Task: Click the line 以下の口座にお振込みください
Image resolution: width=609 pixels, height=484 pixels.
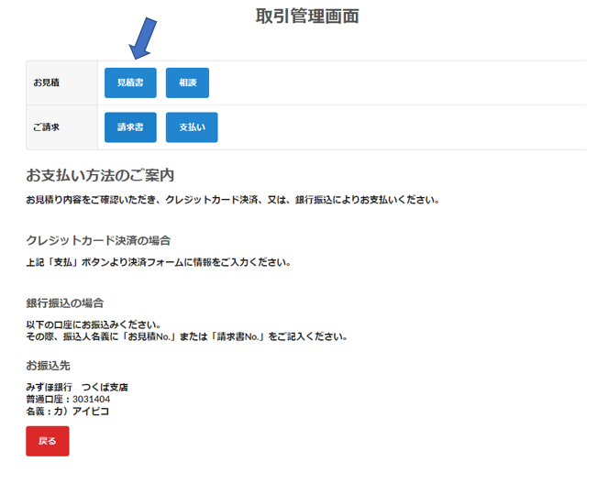Action: 94,324
